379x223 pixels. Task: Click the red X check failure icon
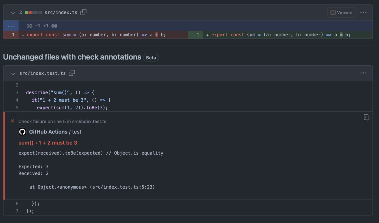(12, 121)
